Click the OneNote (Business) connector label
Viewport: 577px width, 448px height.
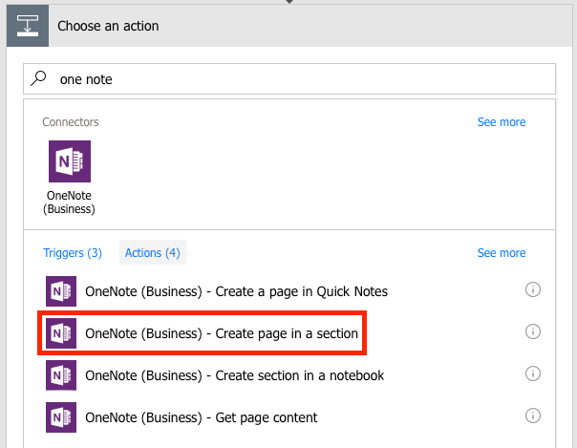pyautogui.click(x=69, y=202)
